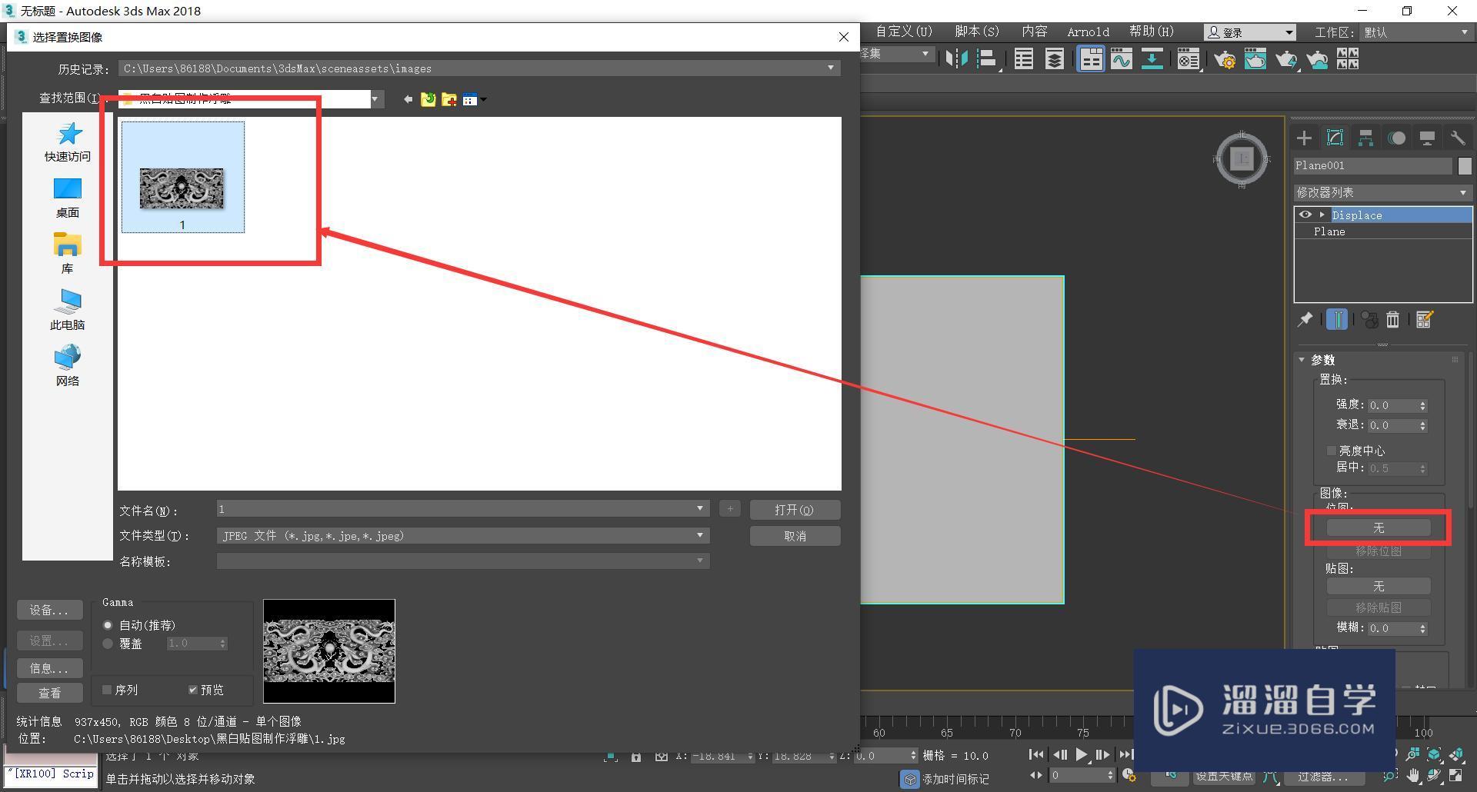Toggle Scene Explorer icon in toolbar
This screenshot has width=1477, height=792.
pyautogui.click(x=1024, y=58)
